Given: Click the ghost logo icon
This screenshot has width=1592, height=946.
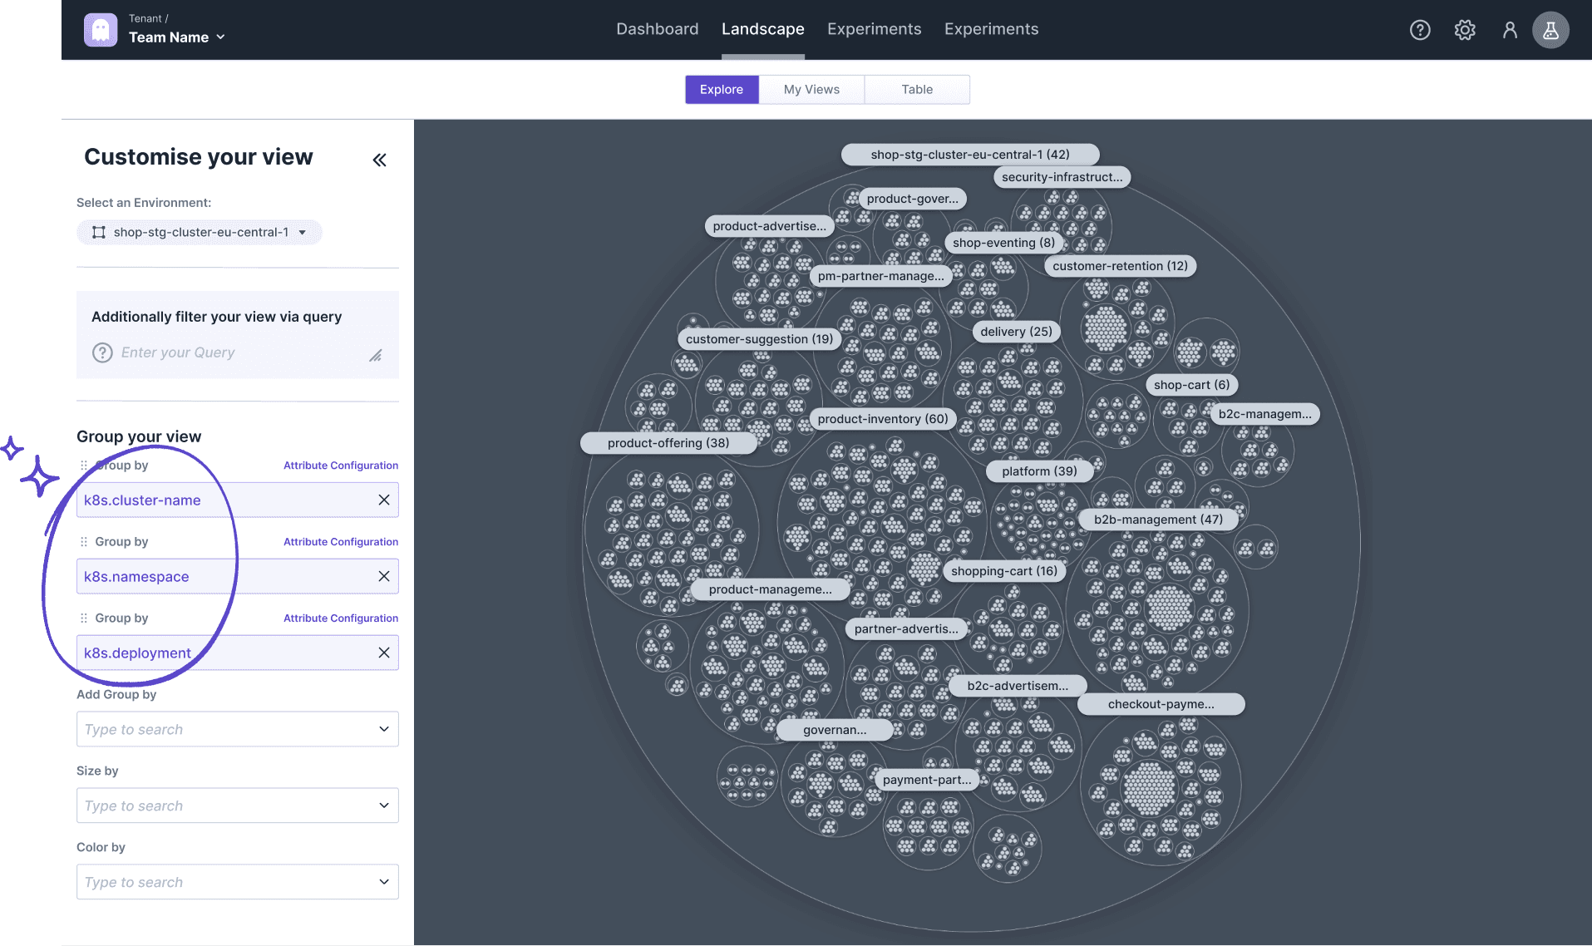Looking at the screenshot, I should coord(101,30).
